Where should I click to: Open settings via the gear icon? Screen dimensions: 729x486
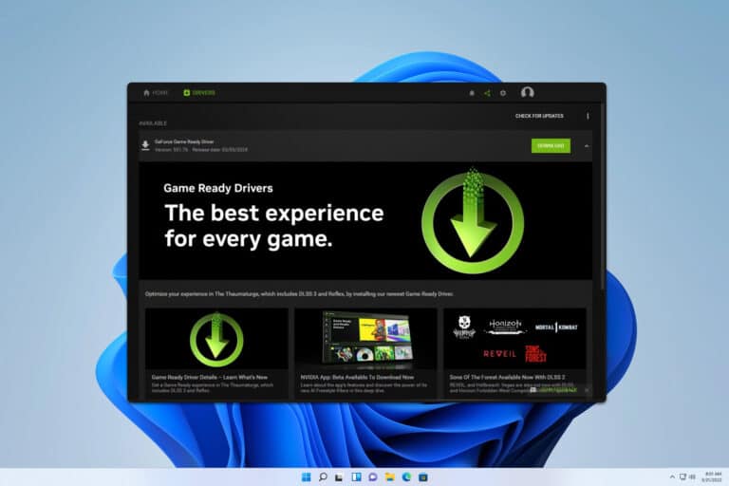[x=502, y=93]
